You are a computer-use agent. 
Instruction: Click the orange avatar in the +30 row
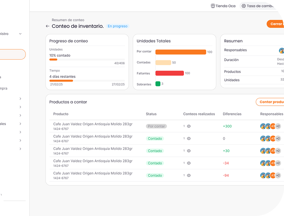pyautogui.click(x=273, y=151)
